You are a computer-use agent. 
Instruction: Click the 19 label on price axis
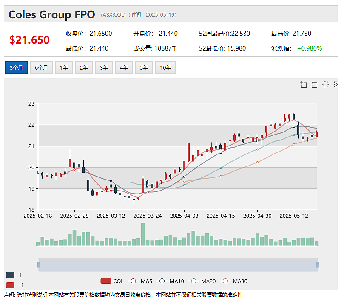click(x=31, y=189)
